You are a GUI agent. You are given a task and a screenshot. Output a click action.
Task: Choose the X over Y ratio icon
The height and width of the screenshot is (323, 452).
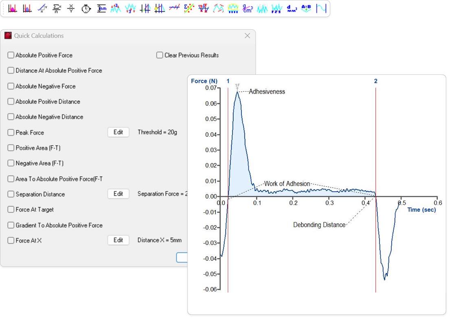71,9
